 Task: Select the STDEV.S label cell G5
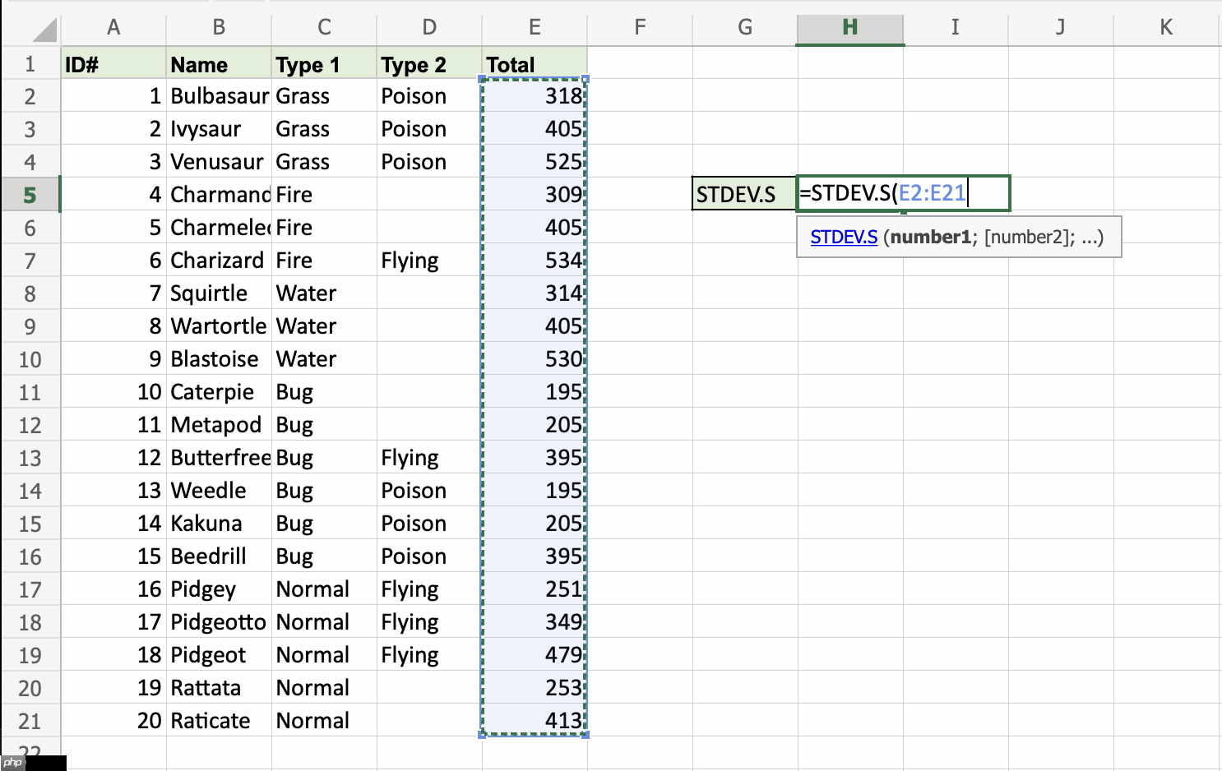click(744, 194)
